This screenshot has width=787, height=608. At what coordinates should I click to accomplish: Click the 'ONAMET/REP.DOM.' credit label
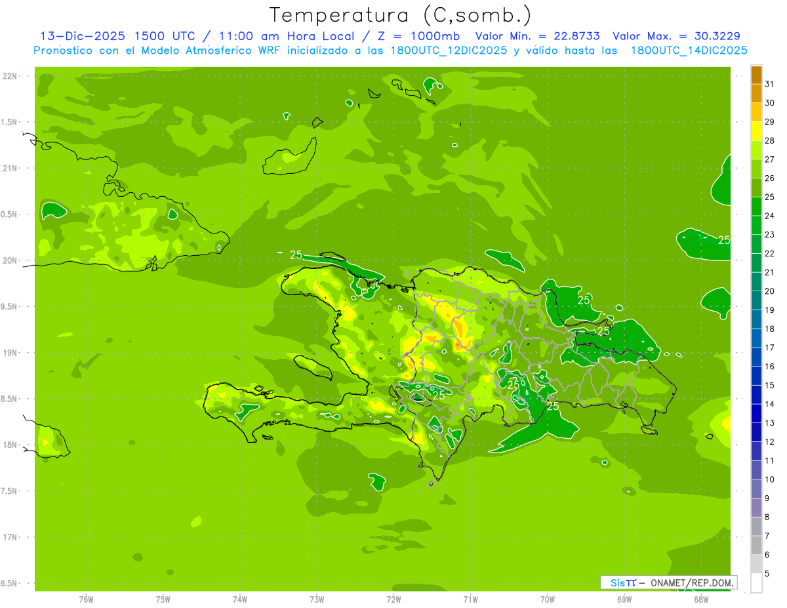691,582
